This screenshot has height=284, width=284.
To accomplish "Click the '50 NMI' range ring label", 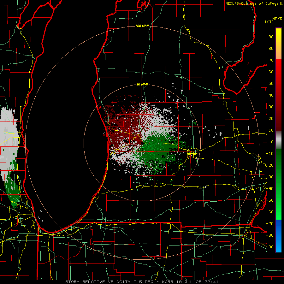I will pos(142,84).
